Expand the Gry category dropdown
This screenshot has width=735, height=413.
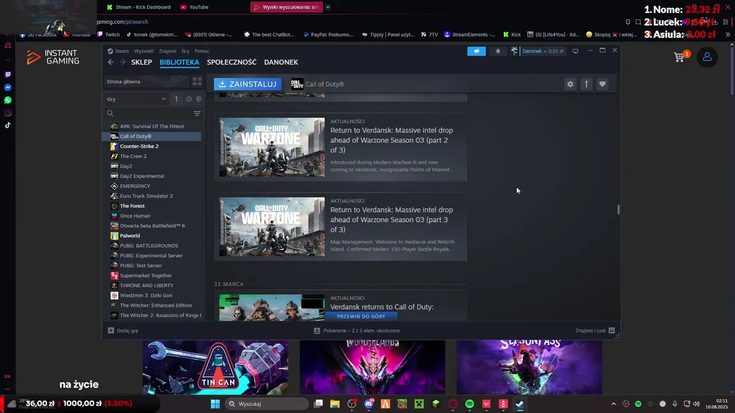(137, 99)
